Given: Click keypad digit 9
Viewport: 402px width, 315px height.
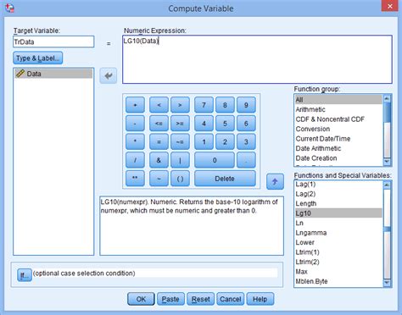Looking at the screenshot, I should pos(246,105).
